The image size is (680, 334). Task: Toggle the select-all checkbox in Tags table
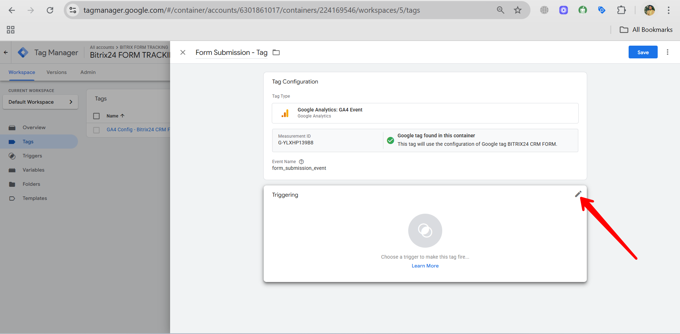coord(96,116)
